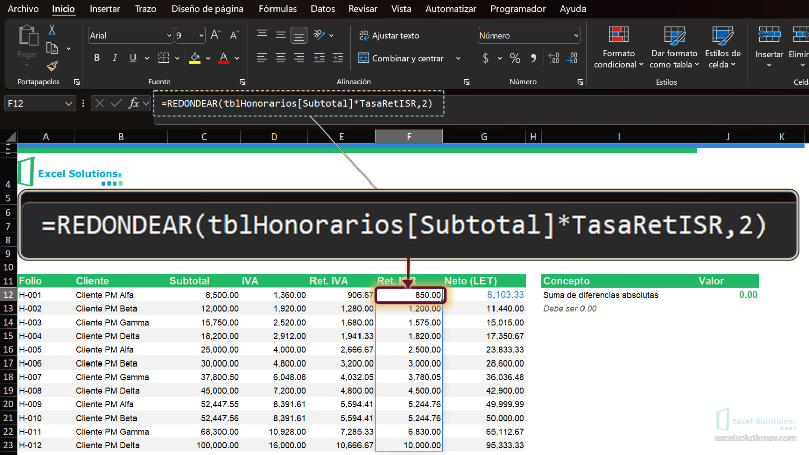Screen dimensions: 809x455
Task: Click the Combinar y centrar button
Action: (x=400, y=58)
